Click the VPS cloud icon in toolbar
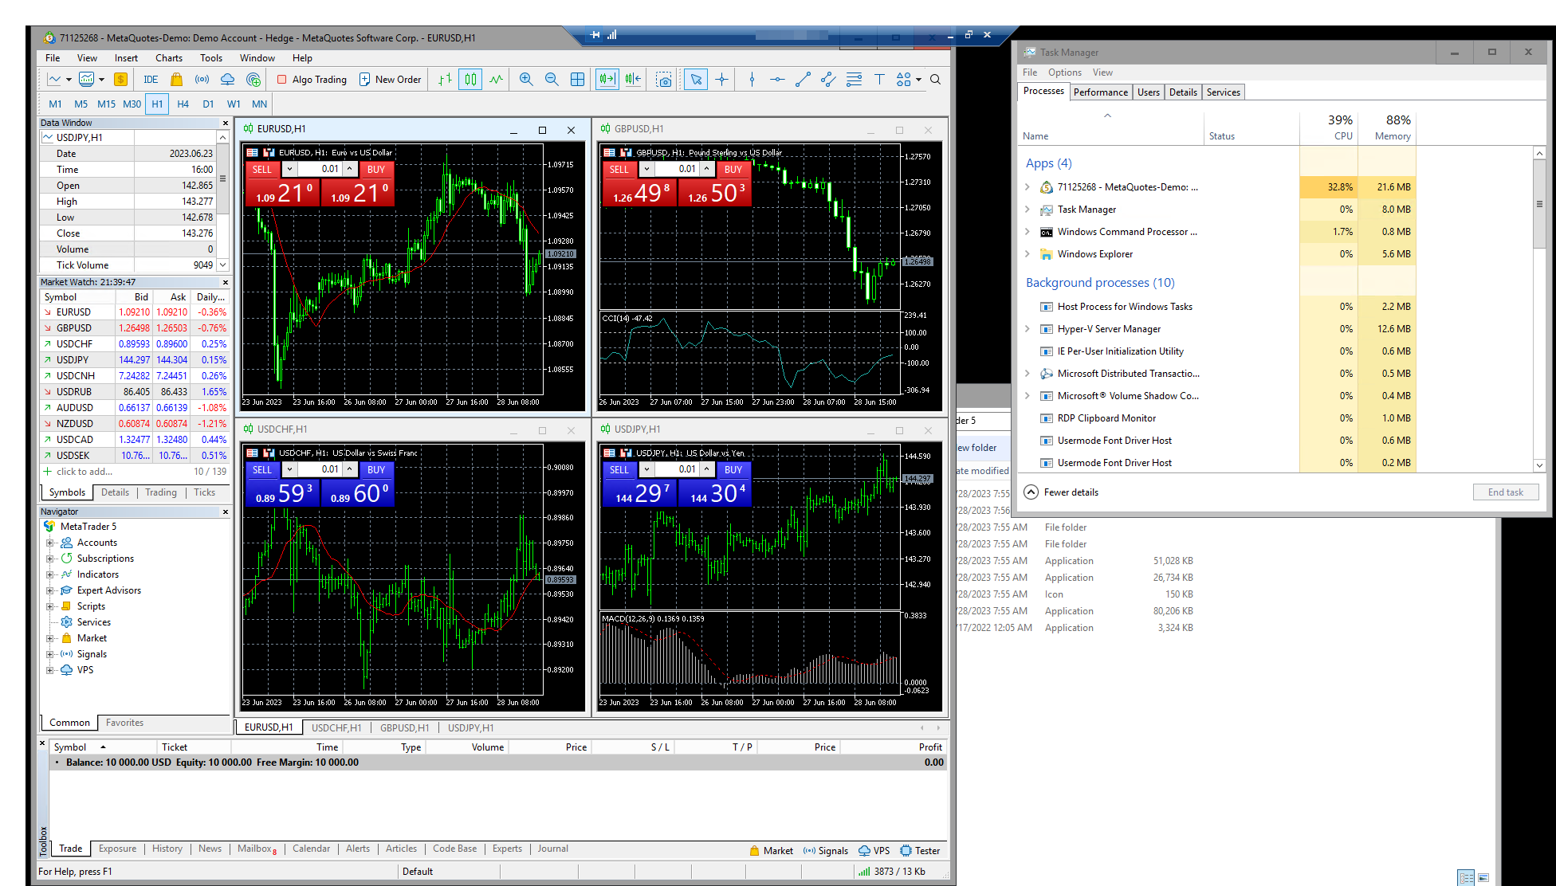 [227, 80]
